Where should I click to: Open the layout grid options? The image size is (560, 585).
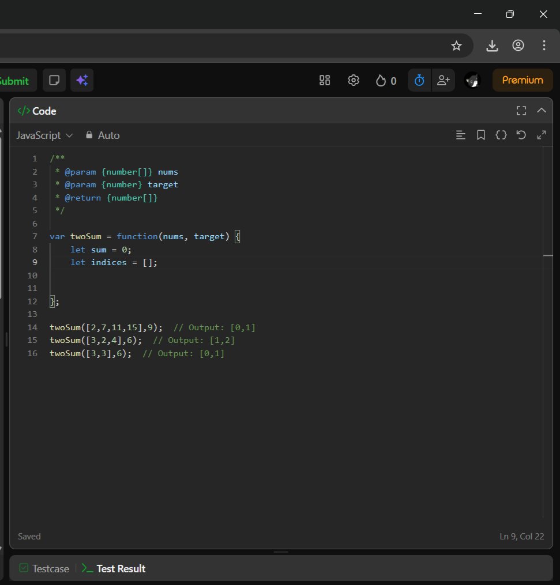point(325,80)
